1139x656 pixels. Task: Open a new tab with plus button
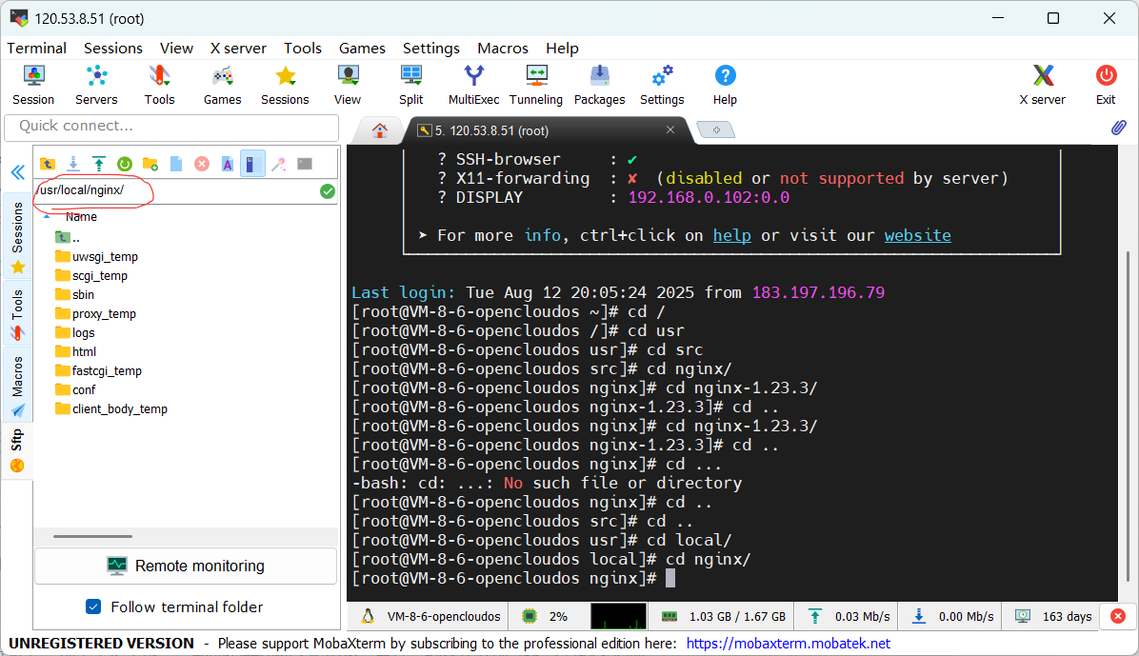[716, 129]
